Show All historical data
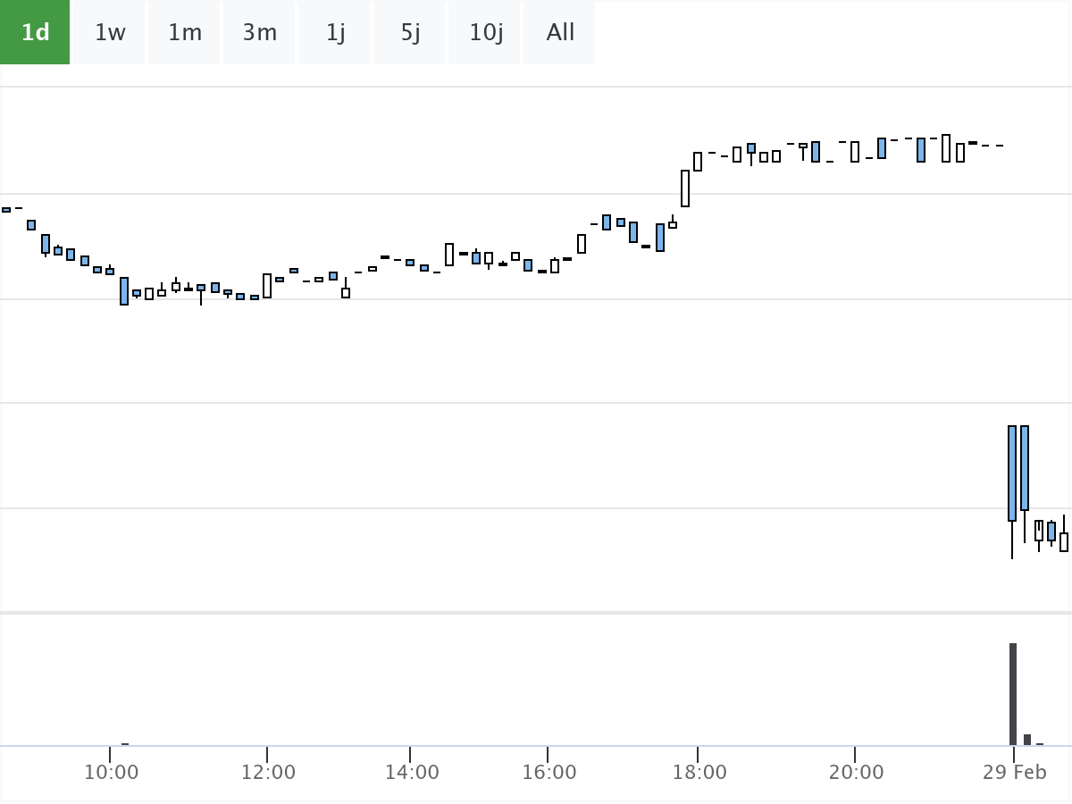The height and width of the screenshot is (804, 1072). [x=558, y=32]
